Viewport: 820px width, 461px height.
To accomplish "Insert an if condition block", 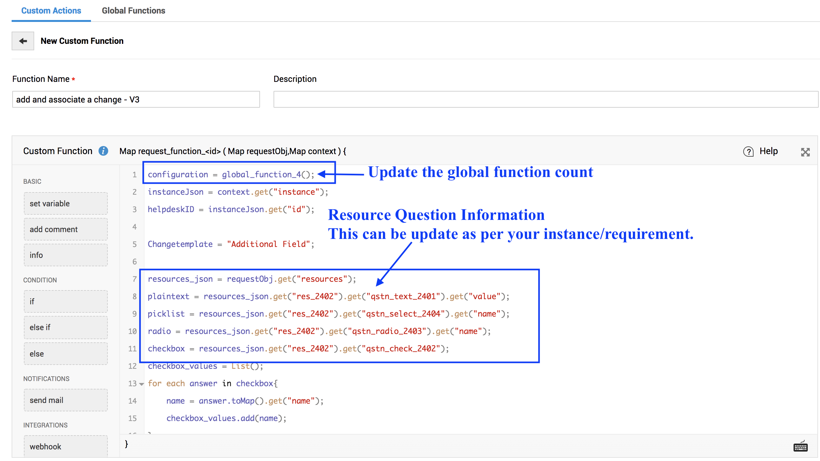I will coord(65,301).
